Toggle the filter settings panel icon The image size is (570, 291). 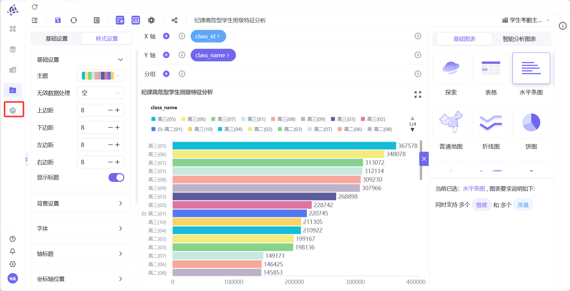pos(120,20)
